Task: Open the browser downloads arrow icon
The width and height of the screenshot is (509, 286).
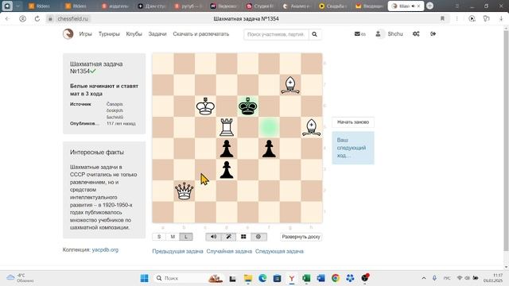Action: coord(501,19)
